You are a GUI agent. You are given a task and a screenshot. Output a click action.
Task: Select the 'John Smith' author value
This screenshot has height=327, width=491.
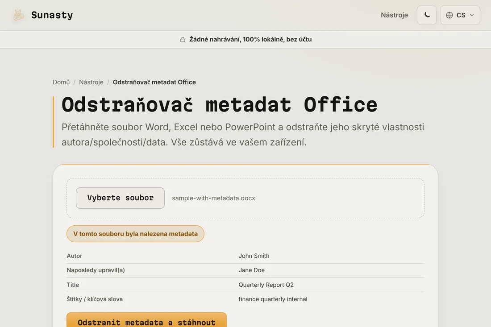(254, 256)
